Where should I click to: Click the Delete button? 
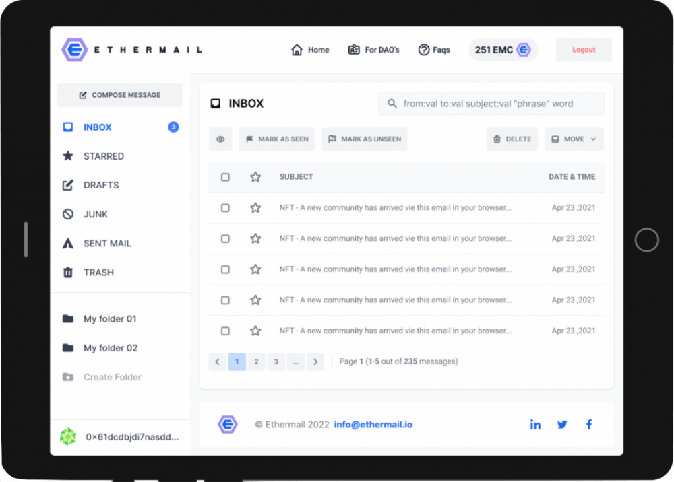(x=512, y=139)
